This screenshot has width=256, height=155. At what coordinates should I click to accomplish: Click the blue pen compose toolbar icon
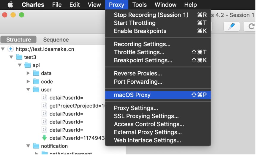click(232, 26)
